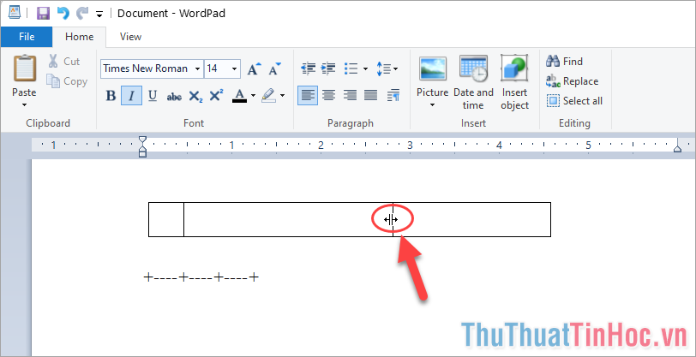Open the Customize Quick Access Toolbar arrow
696x357 pixels.
(99, 15)
